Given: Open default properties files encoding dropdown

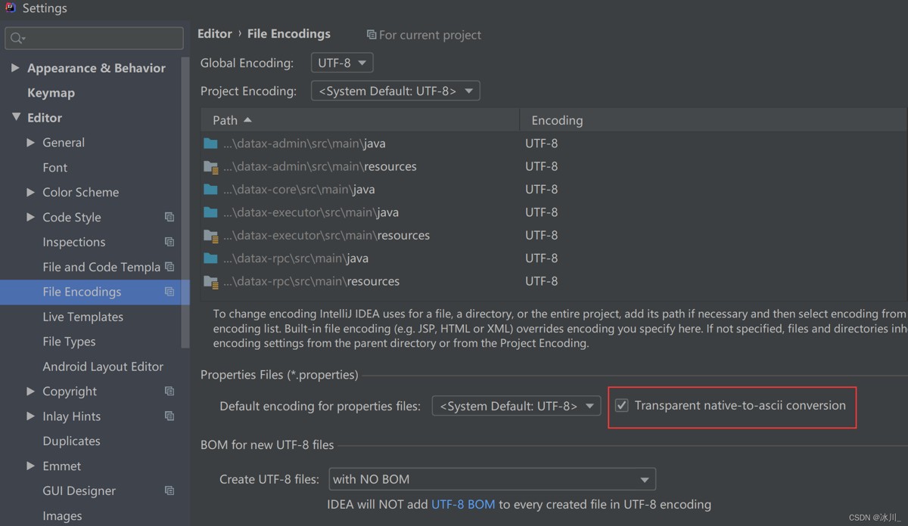Looking at the screenshot, I should [x=517, y=406].
